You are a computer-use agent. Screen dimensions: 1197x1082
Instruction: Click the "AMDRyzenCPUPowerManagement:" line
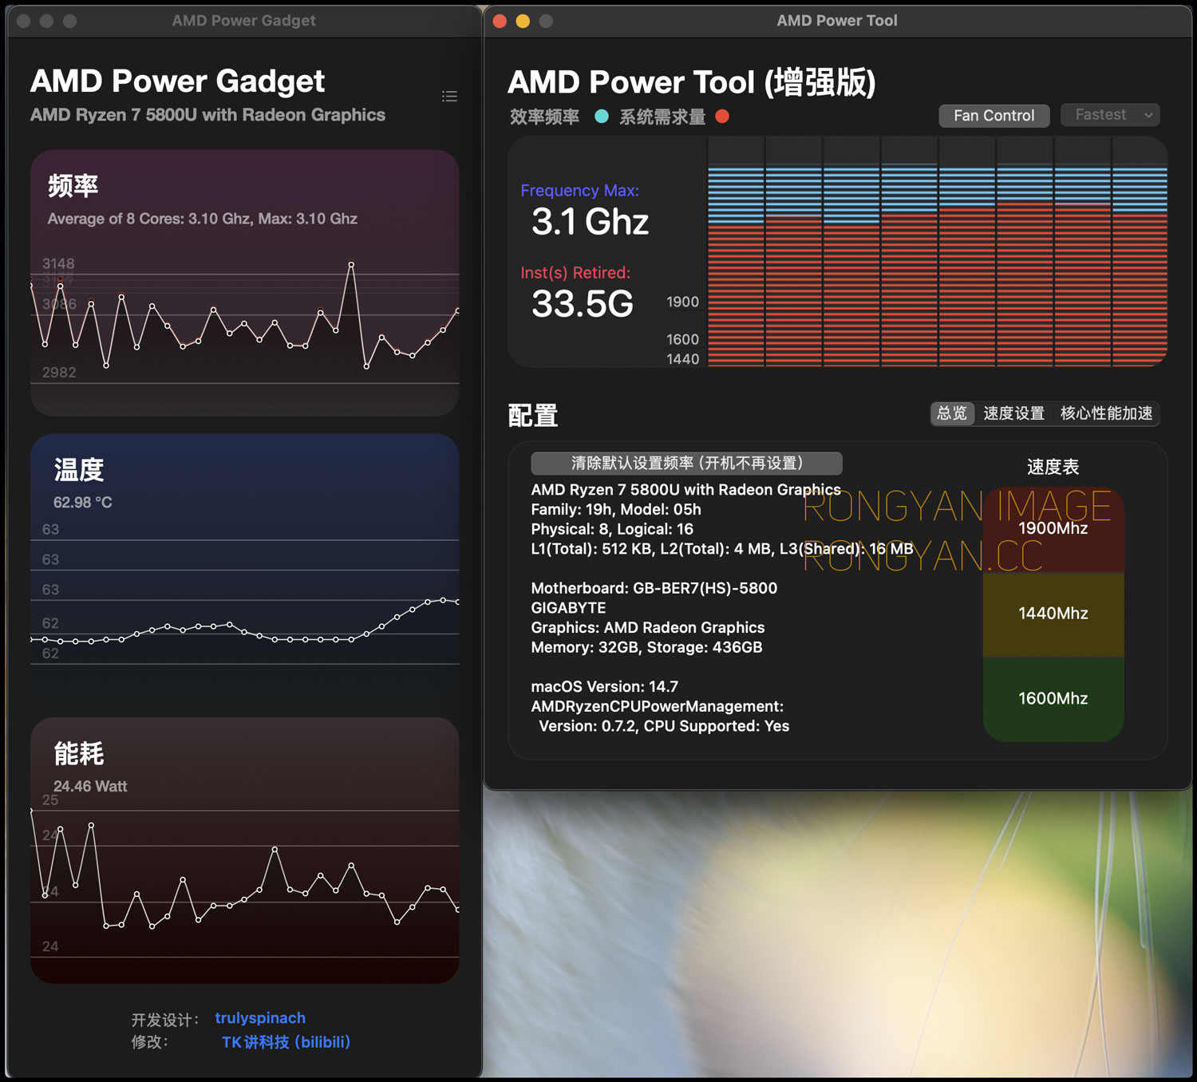[658, 707]
